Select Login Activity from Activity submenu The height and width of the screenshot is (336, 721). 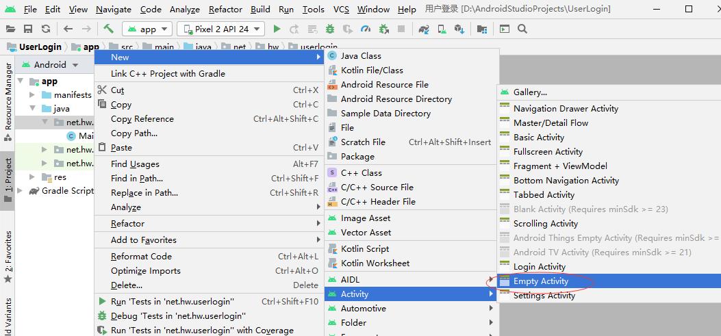coord(609,267)
